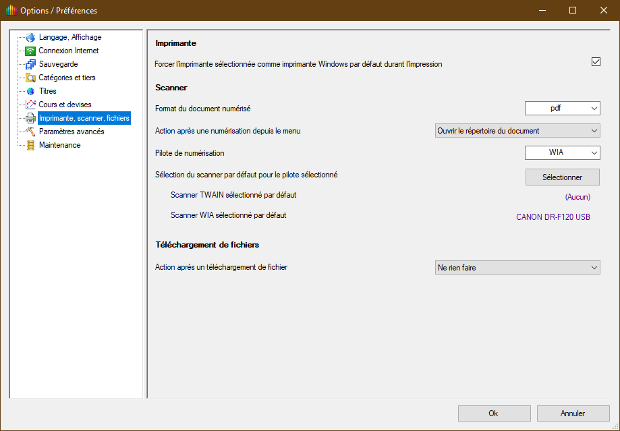Click the Catégories et tiers folder icon
The width and height of the screenshot is (620, 431).
tap(30, 78)
